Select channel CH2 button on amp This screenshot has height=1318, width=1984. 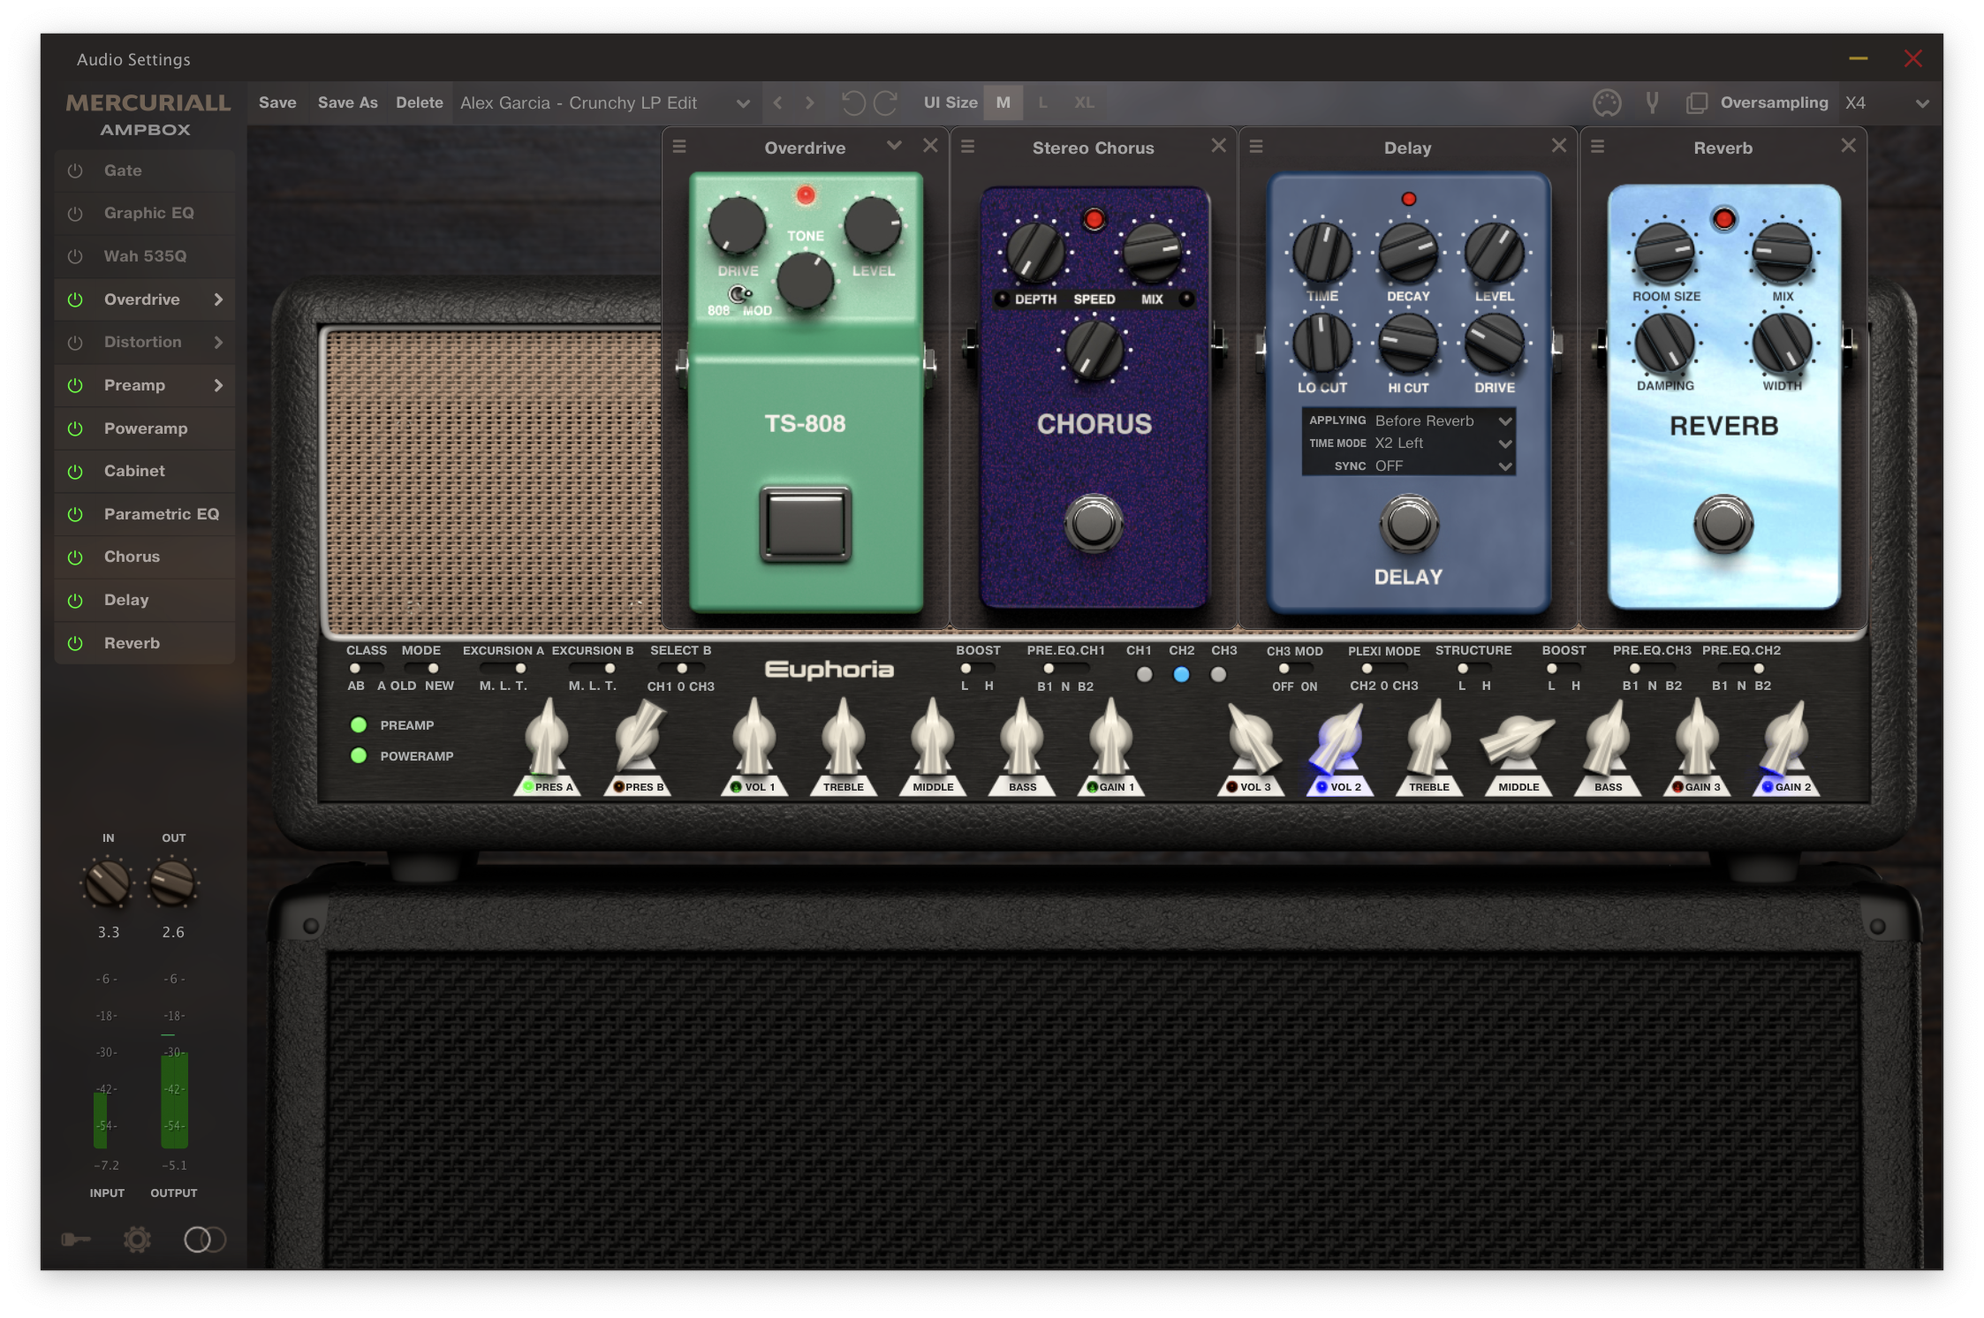coord(1181,675)
